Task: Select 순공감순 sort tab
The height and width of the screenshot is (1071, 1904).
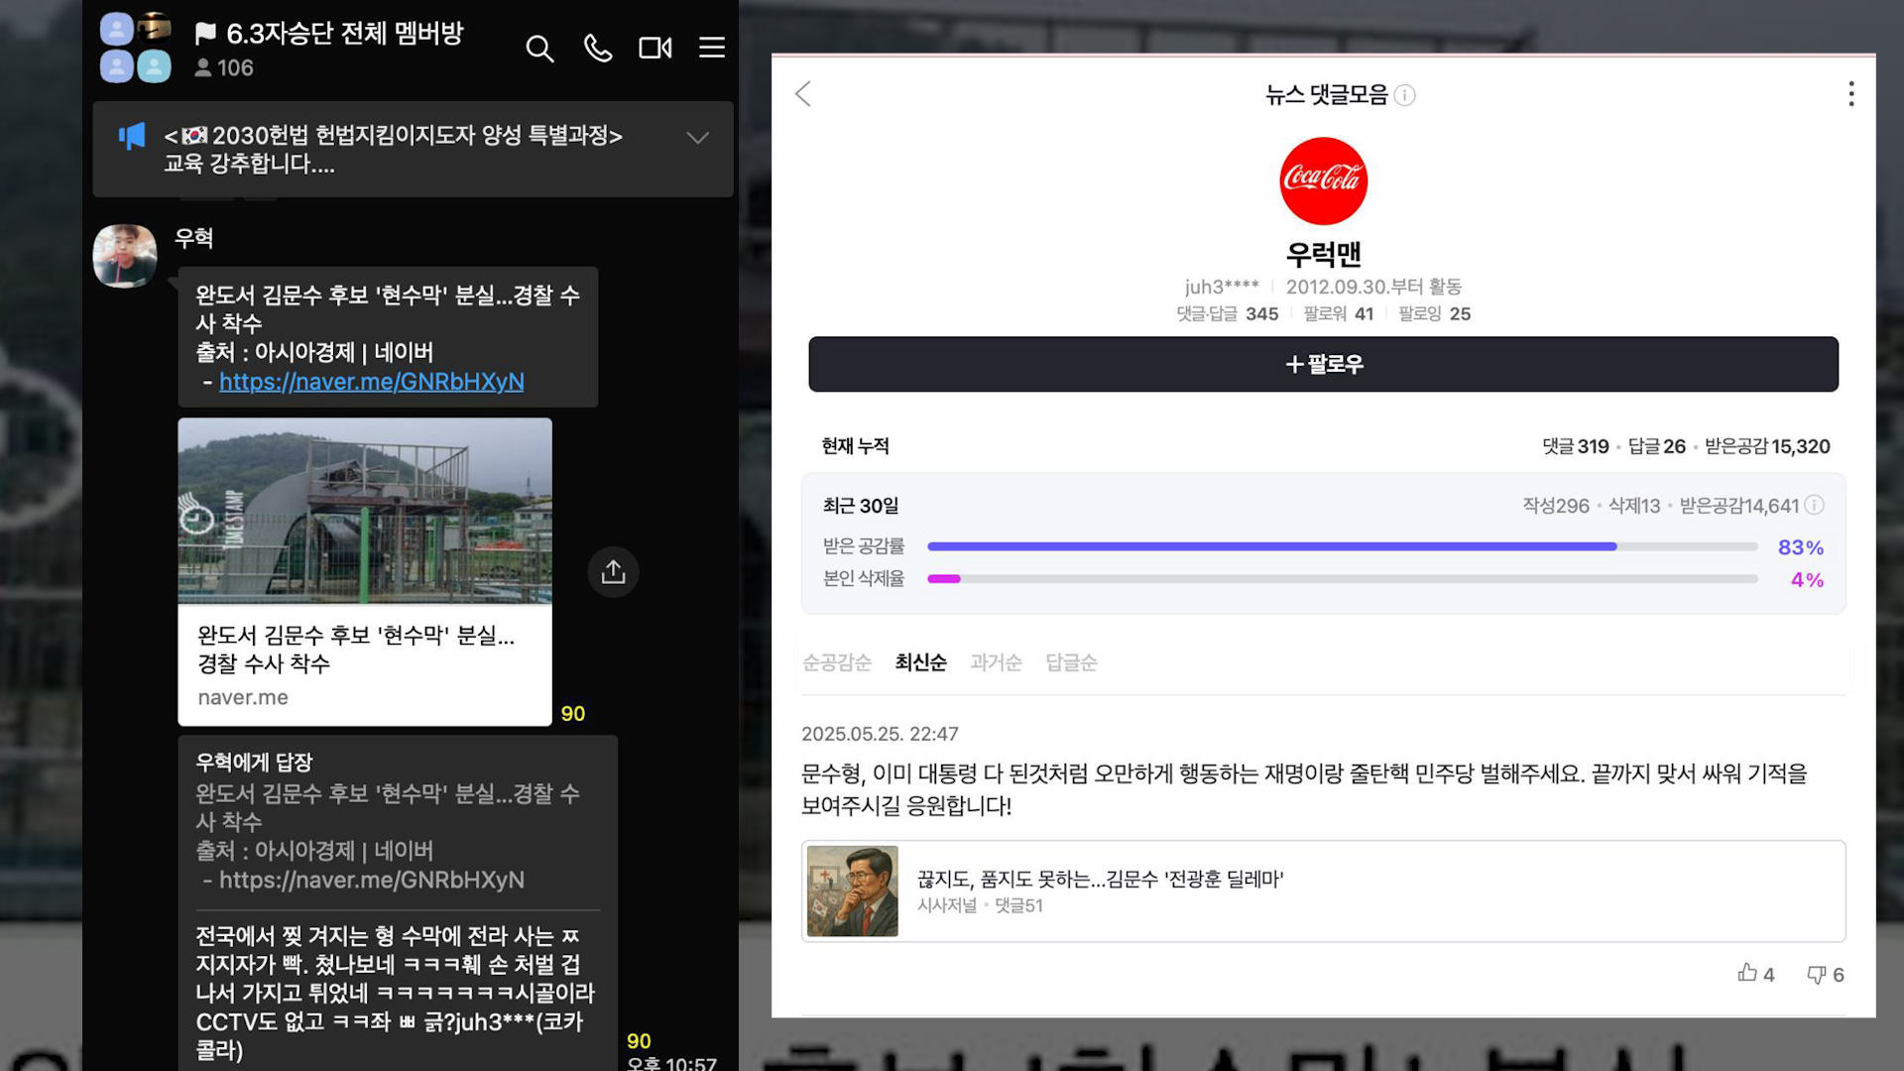Action: 836,662
